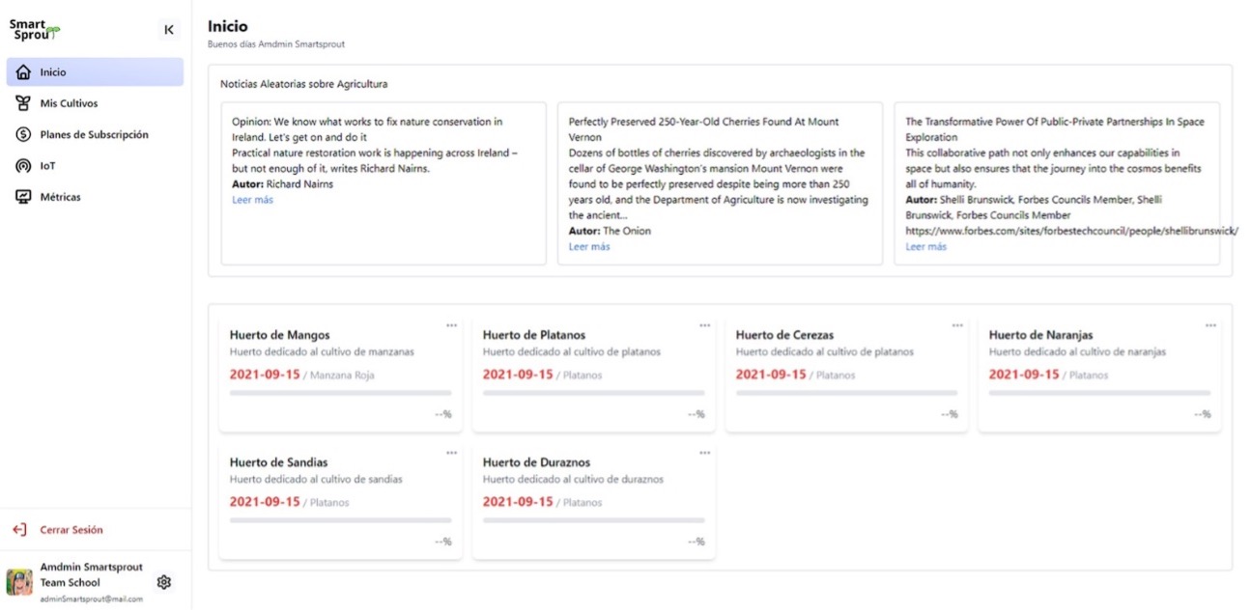This screenshot has width=1251, height=613.
Task: Select Métricas in the sidebar
Action: point(60,197)
